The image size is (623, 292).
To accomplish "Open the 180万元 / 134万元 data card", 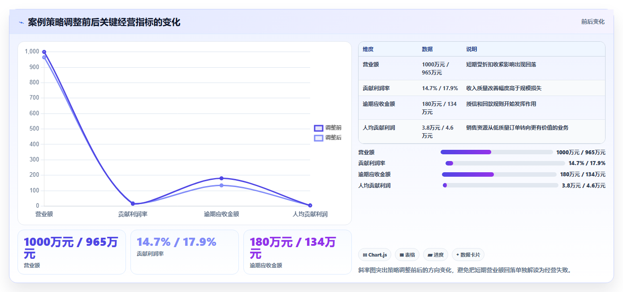I will [298, 252].
